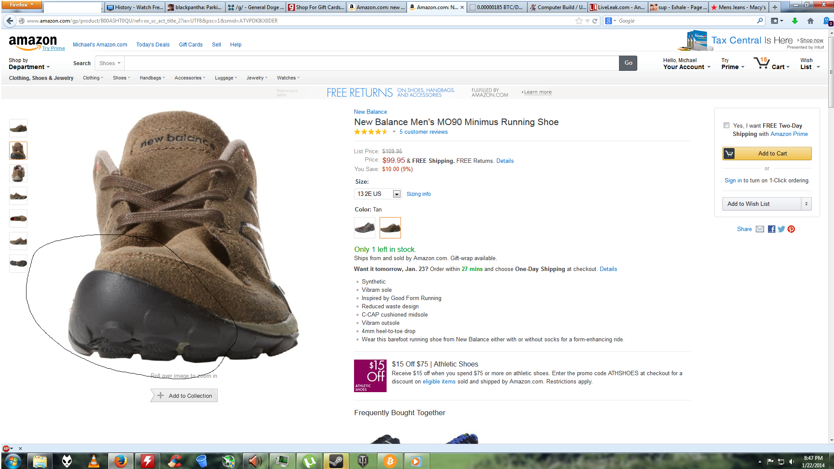This screenshot has width=834, height=469.
Task: Open the Shoes search category dropdown
Action: 109,63
